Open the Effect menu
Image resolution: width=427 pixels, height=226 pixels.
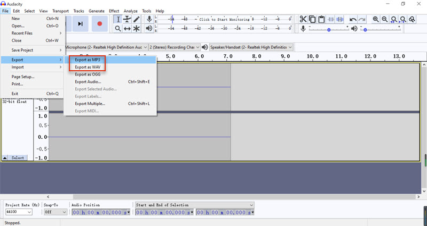(x=114, y=11)
